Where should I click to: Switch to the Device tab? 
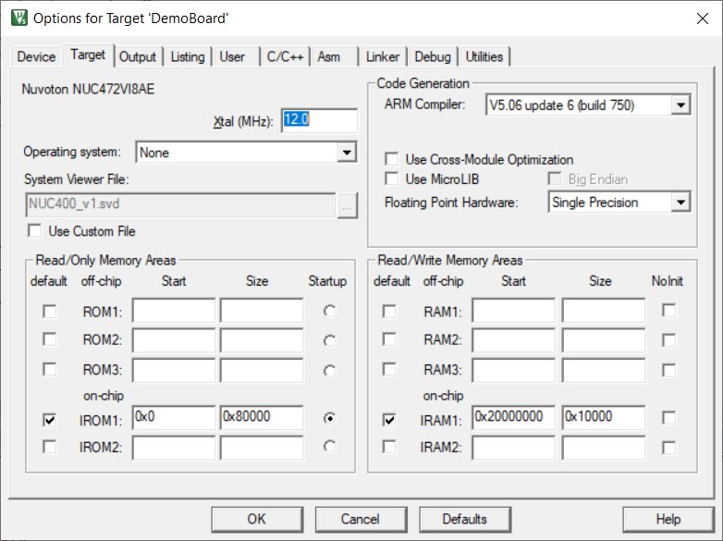coord(36,56)
